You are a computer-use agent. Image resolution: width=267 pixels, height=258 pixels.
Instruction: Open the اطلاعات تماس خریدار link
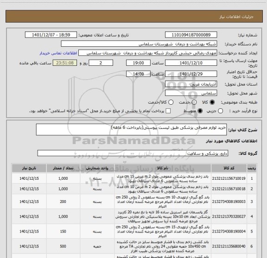[58, 53]
